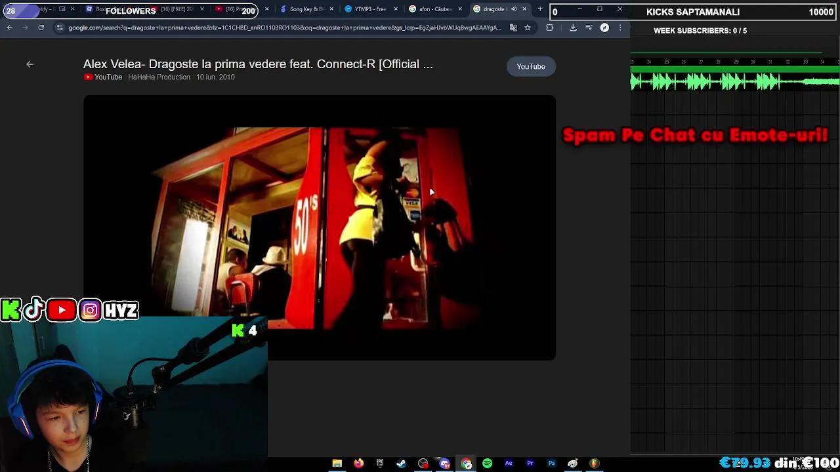The image size is (840, 472).
Task: Bookmark this page with the star icon
Action: pyautogui.click(x=528, y=28)
